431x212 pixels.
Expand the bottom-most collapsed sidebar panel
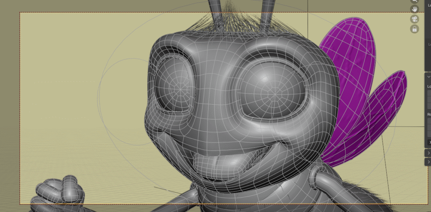point(428,162)
